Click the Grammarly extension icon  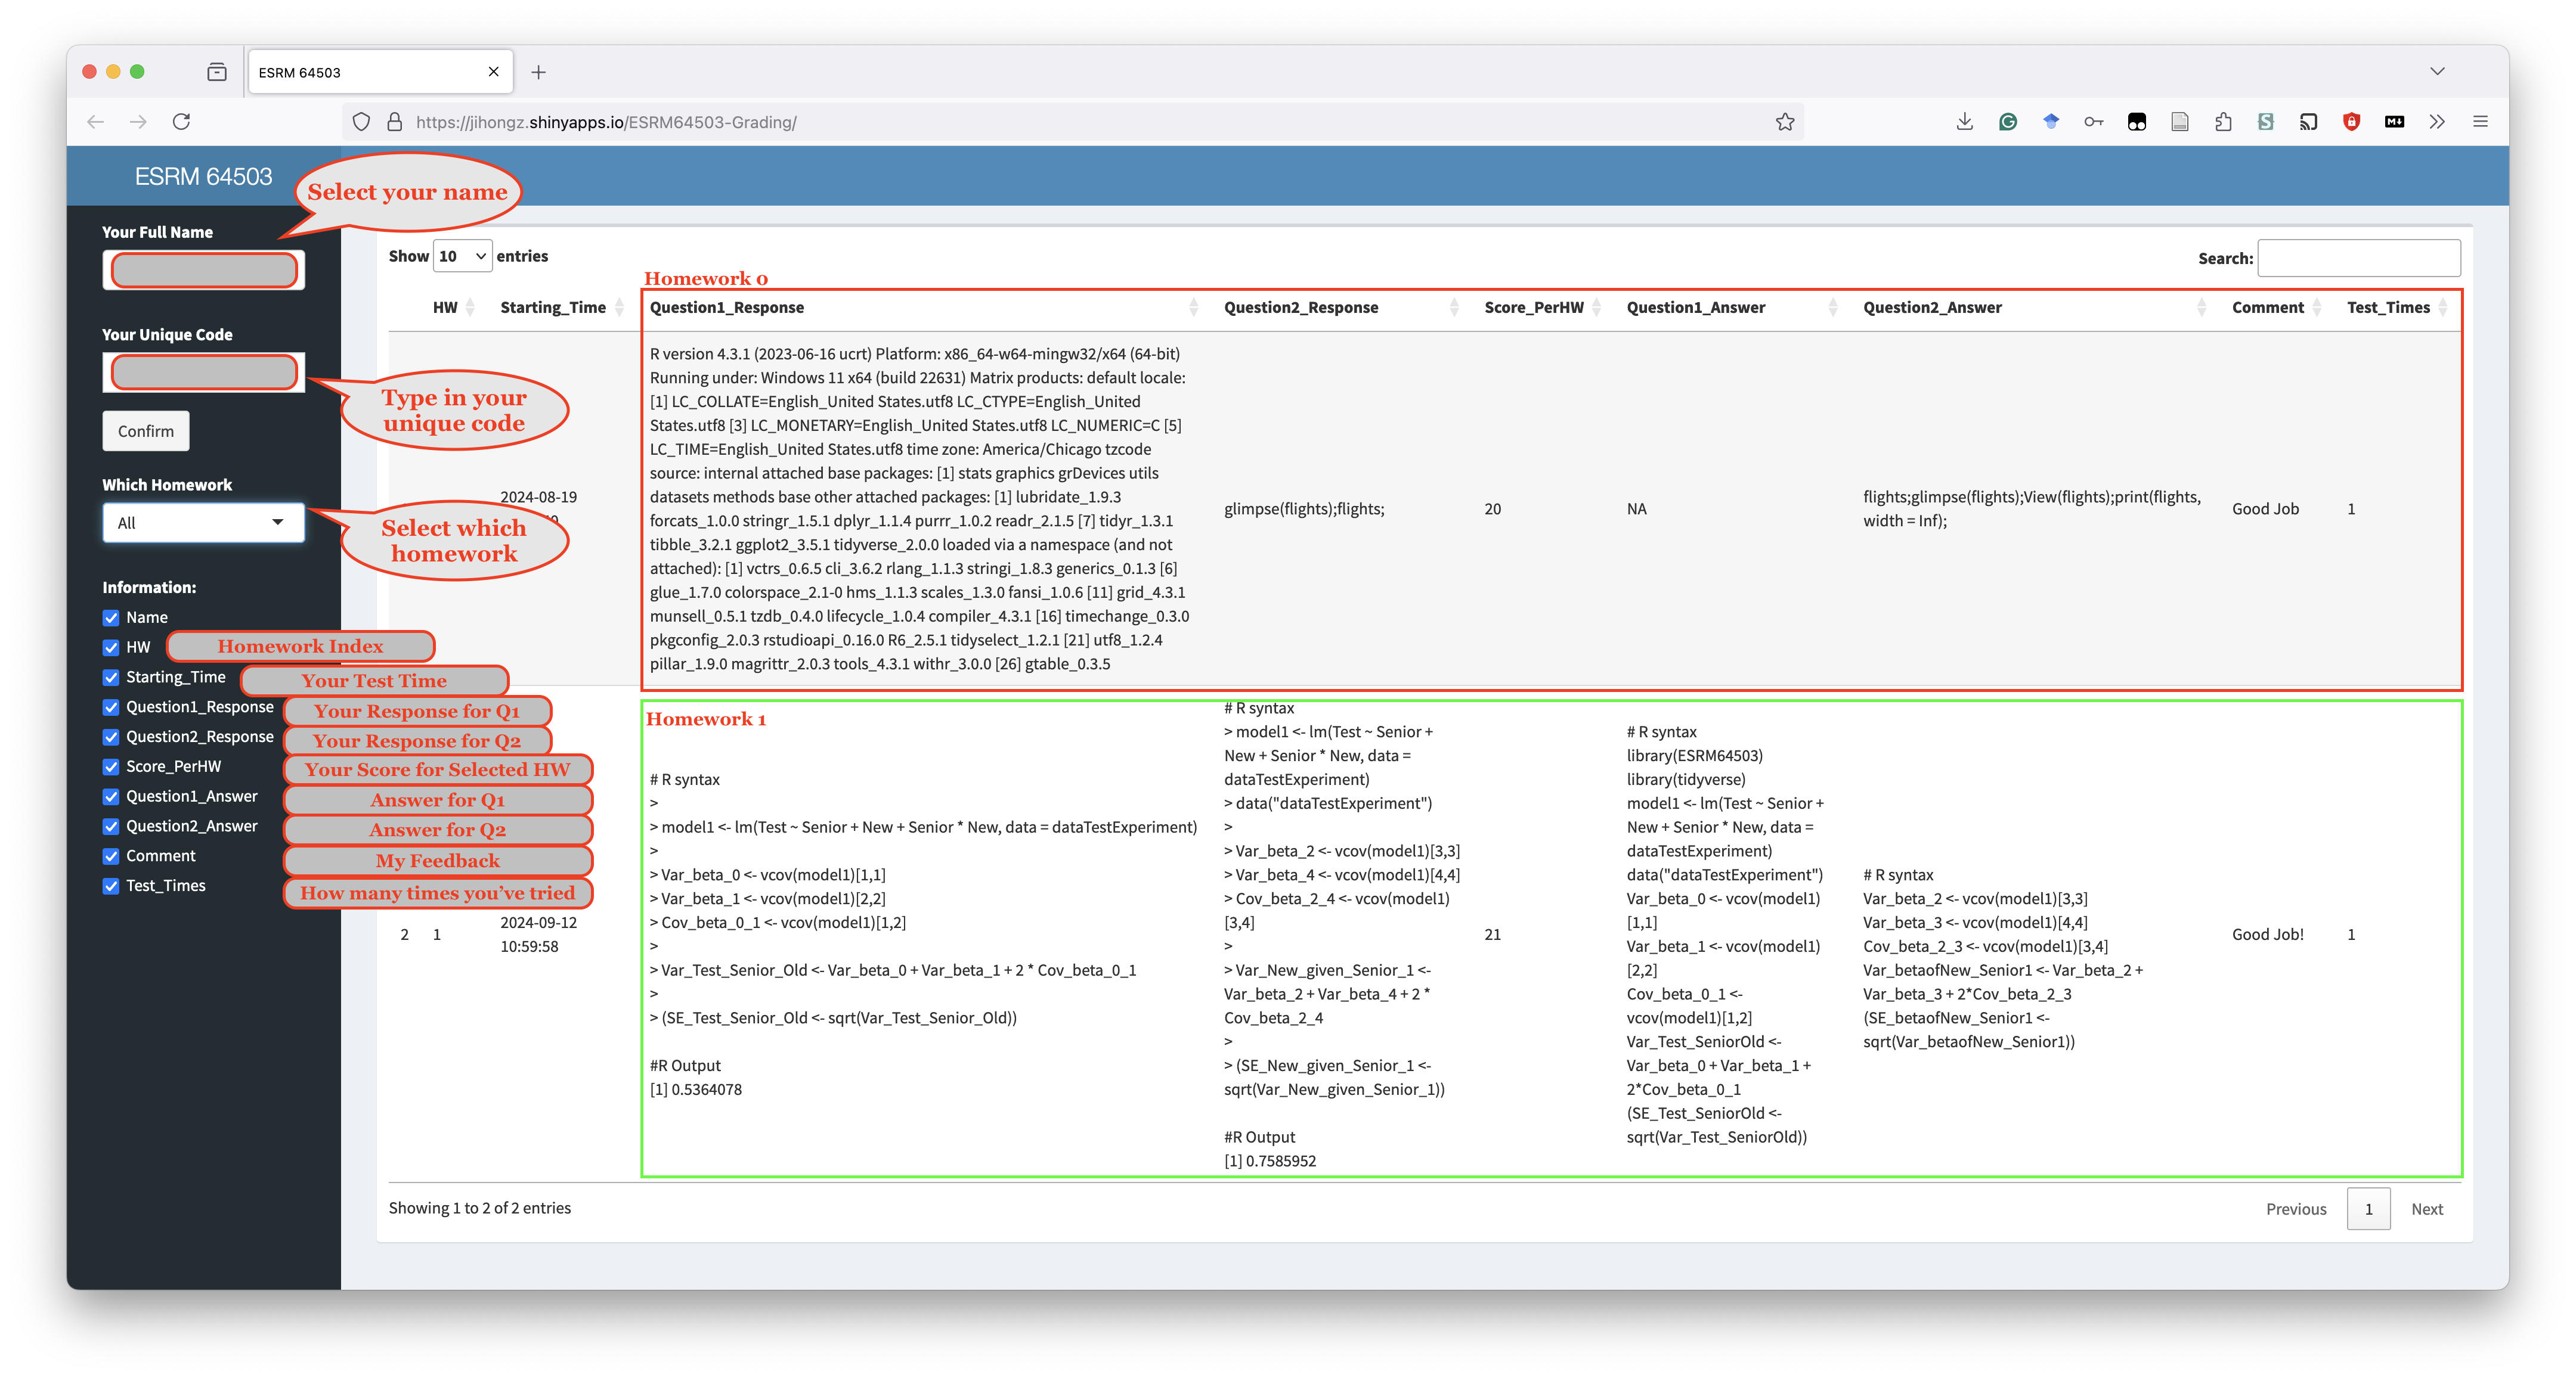2008,122
